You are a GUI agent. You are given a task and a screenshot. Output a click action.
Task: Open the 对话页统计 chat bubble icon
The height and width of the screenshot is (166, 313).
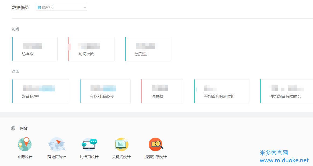point(89,144)
